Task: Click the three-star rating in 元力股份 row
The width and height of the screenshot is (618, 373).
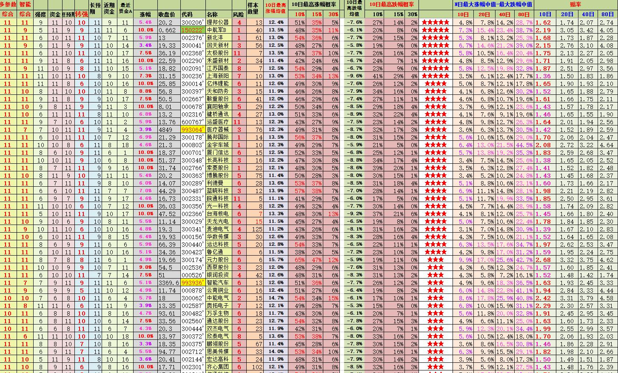Action: (x=436, y=259)
